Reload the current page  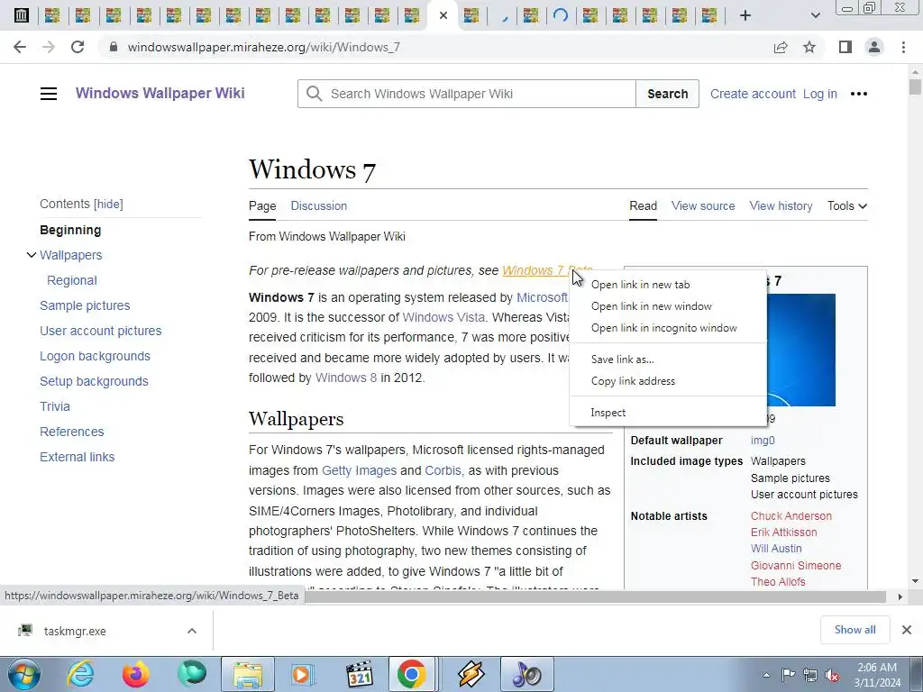[x=78, y=47]
